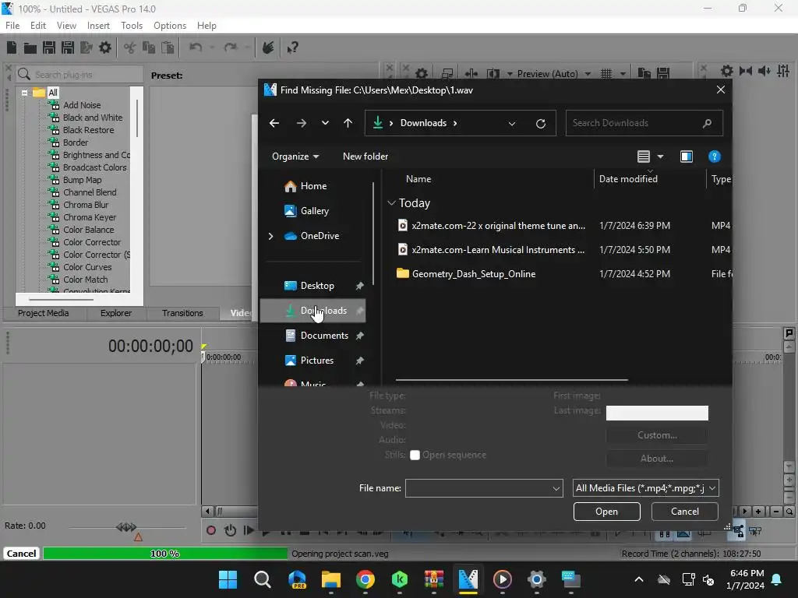Collapse the Today file group
The width and height of the screenshot is (798, 598).
(x=391, y=203)
